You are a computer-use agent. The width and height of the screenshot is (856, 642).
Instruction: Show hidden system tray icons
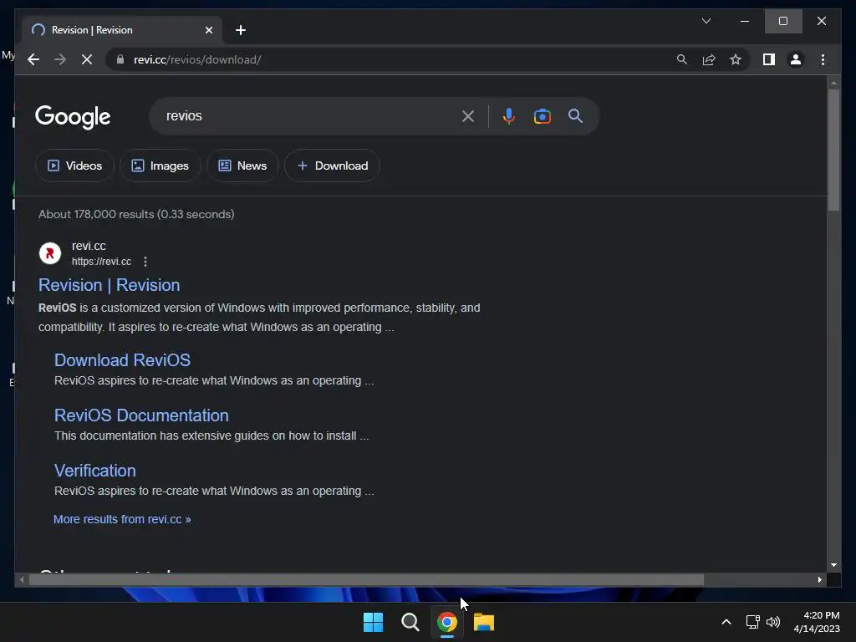(726, 622)
